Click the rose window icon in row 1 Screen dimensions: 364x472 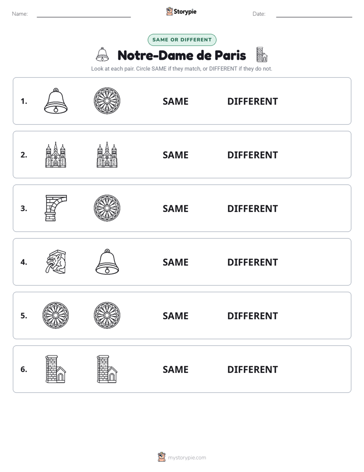pyautogui.click(x=107, y=101)
